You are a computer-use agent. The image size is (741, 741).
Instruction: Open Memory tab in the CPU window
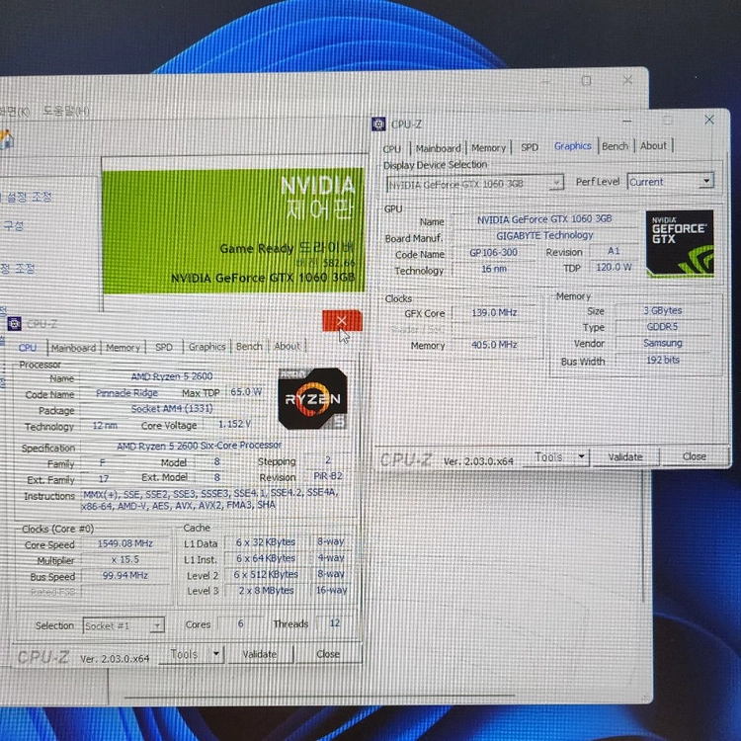123,348
